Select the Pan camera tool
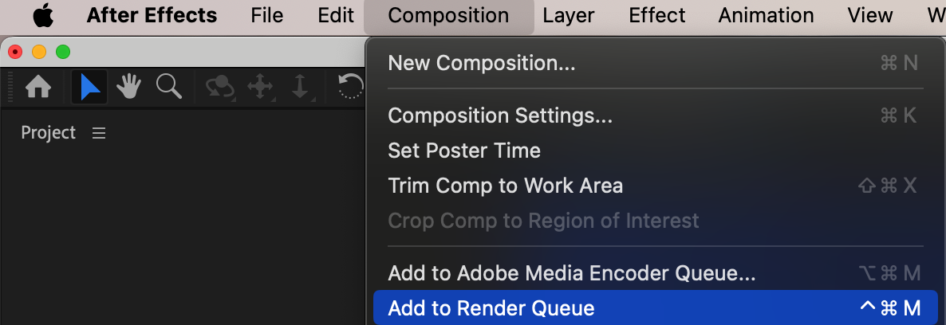This screenshot has width=946, height=325. tap(261, 87)
